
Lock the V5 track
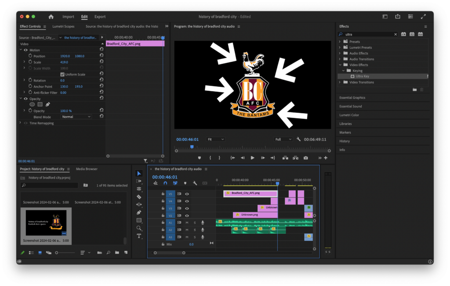[x=163, y=194]
